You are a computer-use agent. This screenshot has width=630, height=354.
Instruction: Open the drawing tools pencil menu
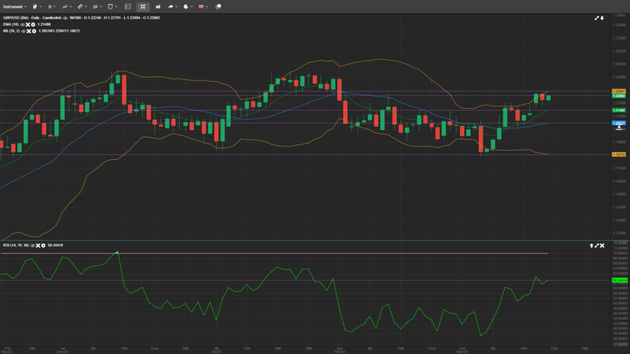(x=80, y=6)
